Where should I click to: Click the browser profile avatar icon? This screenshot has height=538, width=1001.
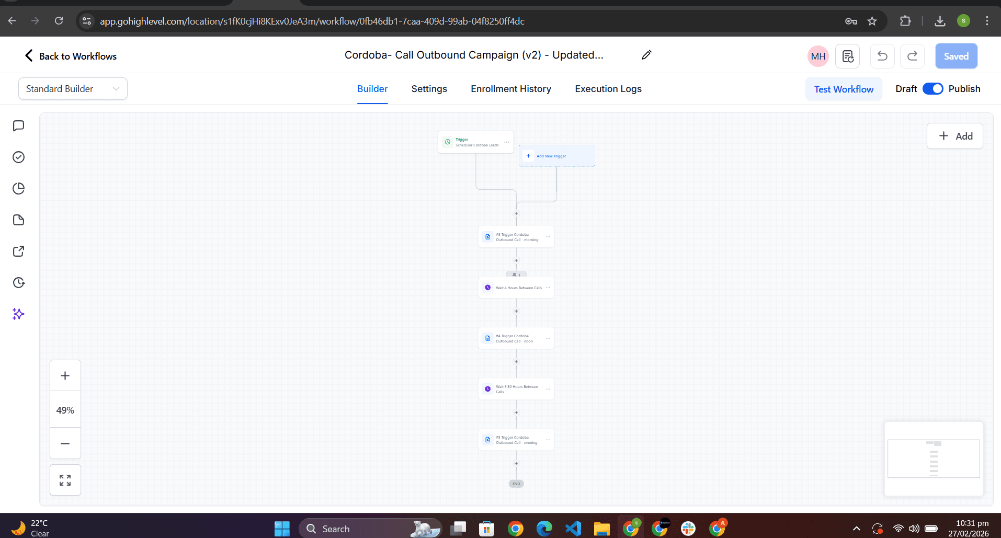(x=963, y=21)
